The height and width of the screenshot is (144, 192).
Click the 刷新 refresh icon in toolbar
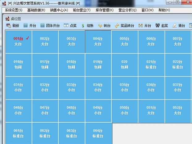(x=9, y=25)
